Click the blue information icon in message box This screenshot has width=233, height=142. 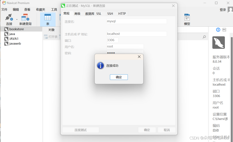100,65
